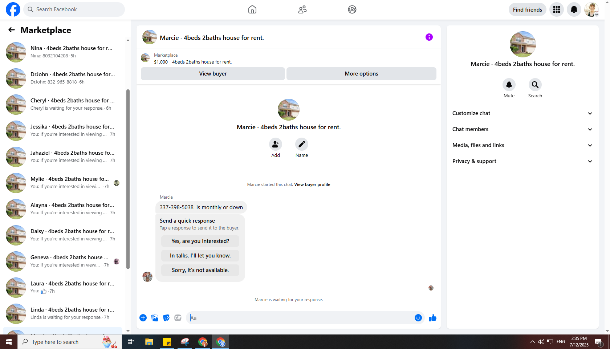Expand the Chat members section

tap(522, 129)
